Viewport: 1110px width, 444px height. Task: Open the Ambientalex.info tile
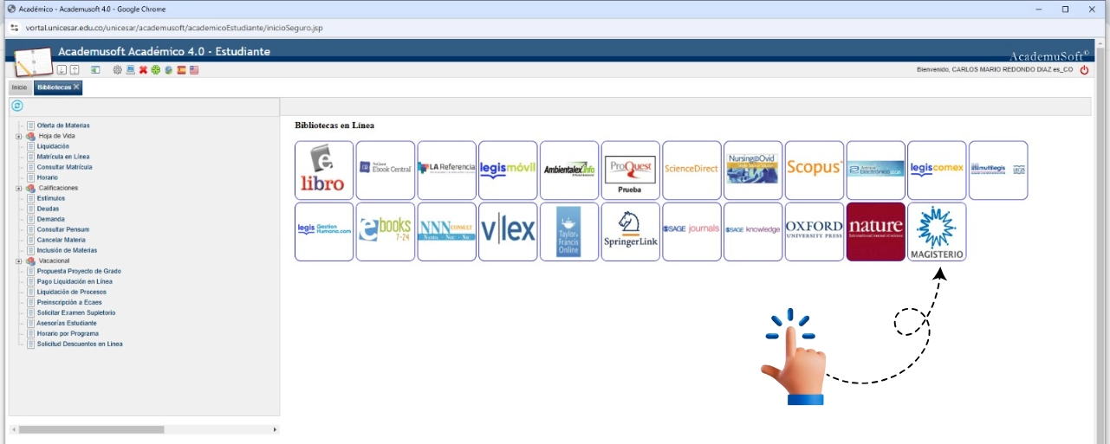coord(569,171)
